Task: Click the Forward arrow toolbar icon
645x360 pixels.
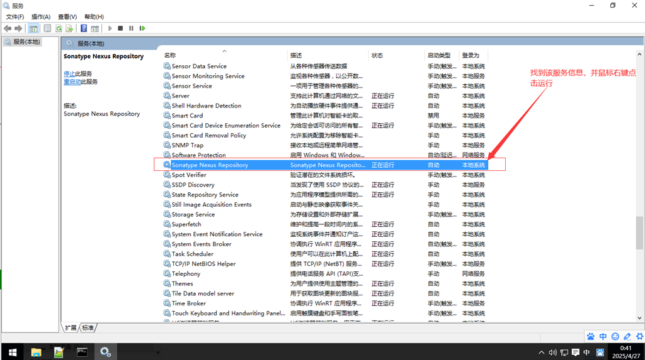Action: click(x=18, y=28)
